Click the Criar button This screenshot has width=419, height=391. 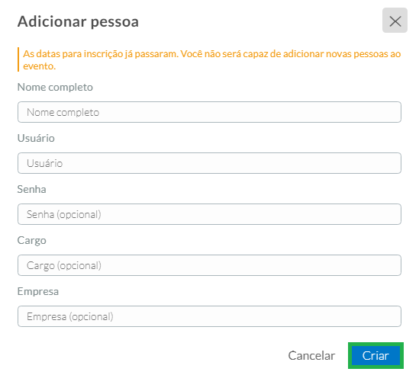(x=375, y=355)
